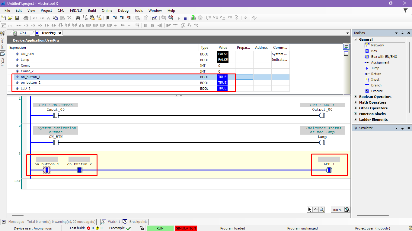Collapse the General toolbox group

(355, 39)
